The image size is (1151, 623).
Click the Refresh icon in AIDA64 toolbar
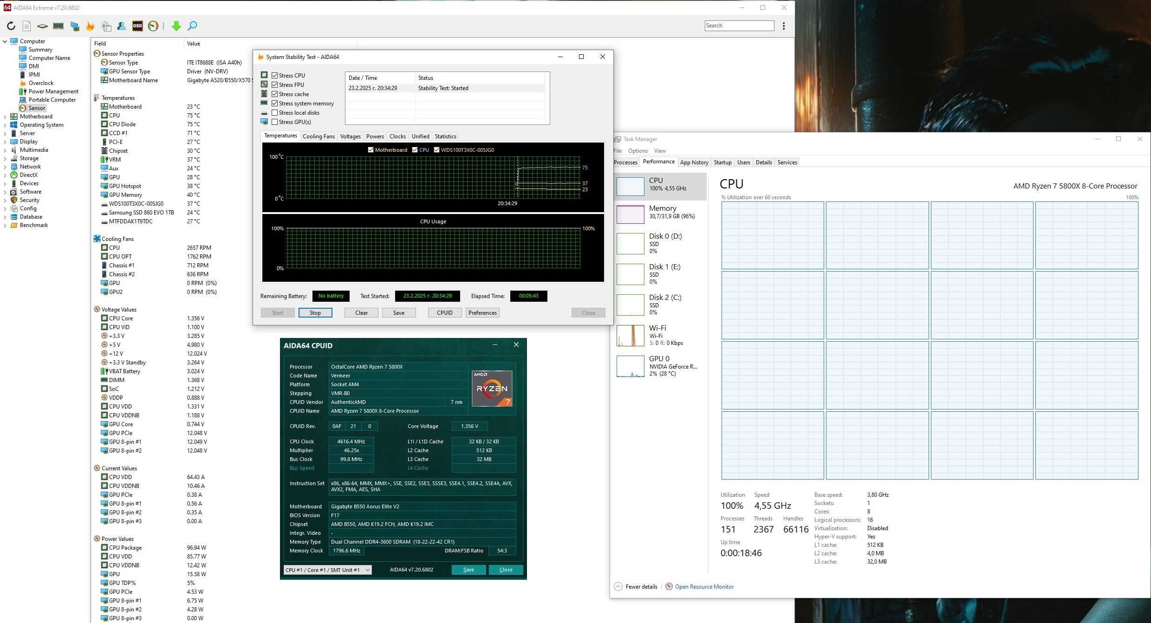[x=11, y=26]
